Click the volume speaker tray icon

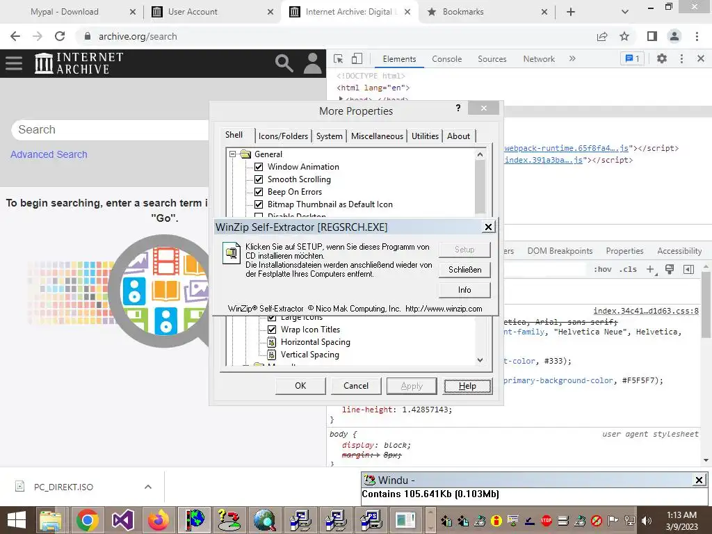point(647,520)
